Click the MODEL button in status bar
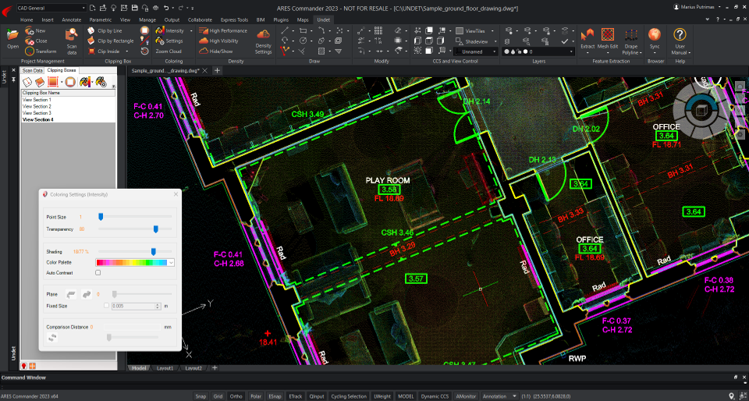This screenshot has height=401, width=749. [x=406, y=396]
